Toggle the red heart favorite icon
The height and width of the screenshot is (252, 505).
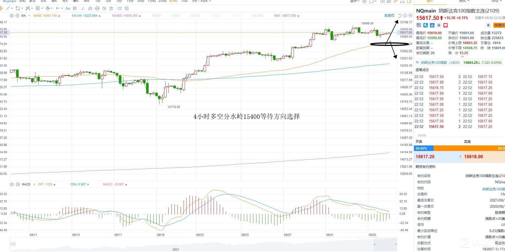tap(446, 25)
